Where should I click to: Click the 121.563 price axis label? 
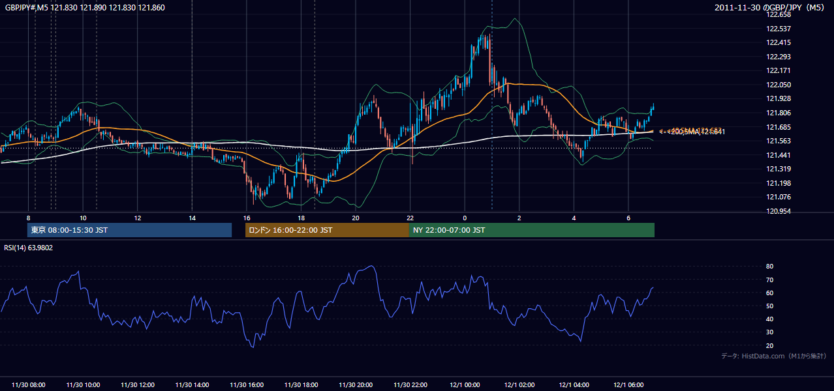(779, 141)
